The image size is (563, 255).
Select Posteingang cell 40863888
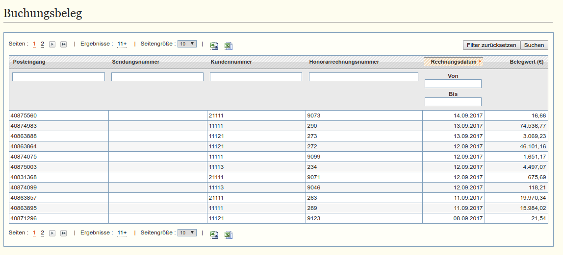point(59,136)
